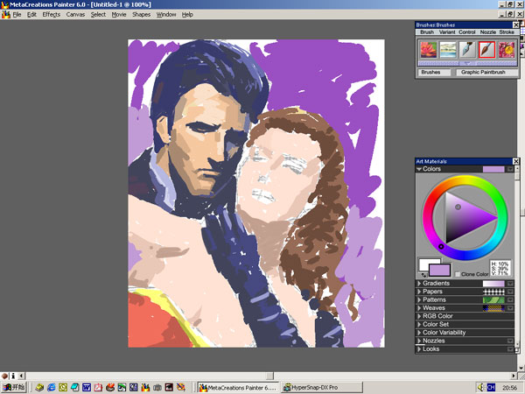Expand the Patterns section
This screenshot has height=394, width=525.
coord(419,299)
